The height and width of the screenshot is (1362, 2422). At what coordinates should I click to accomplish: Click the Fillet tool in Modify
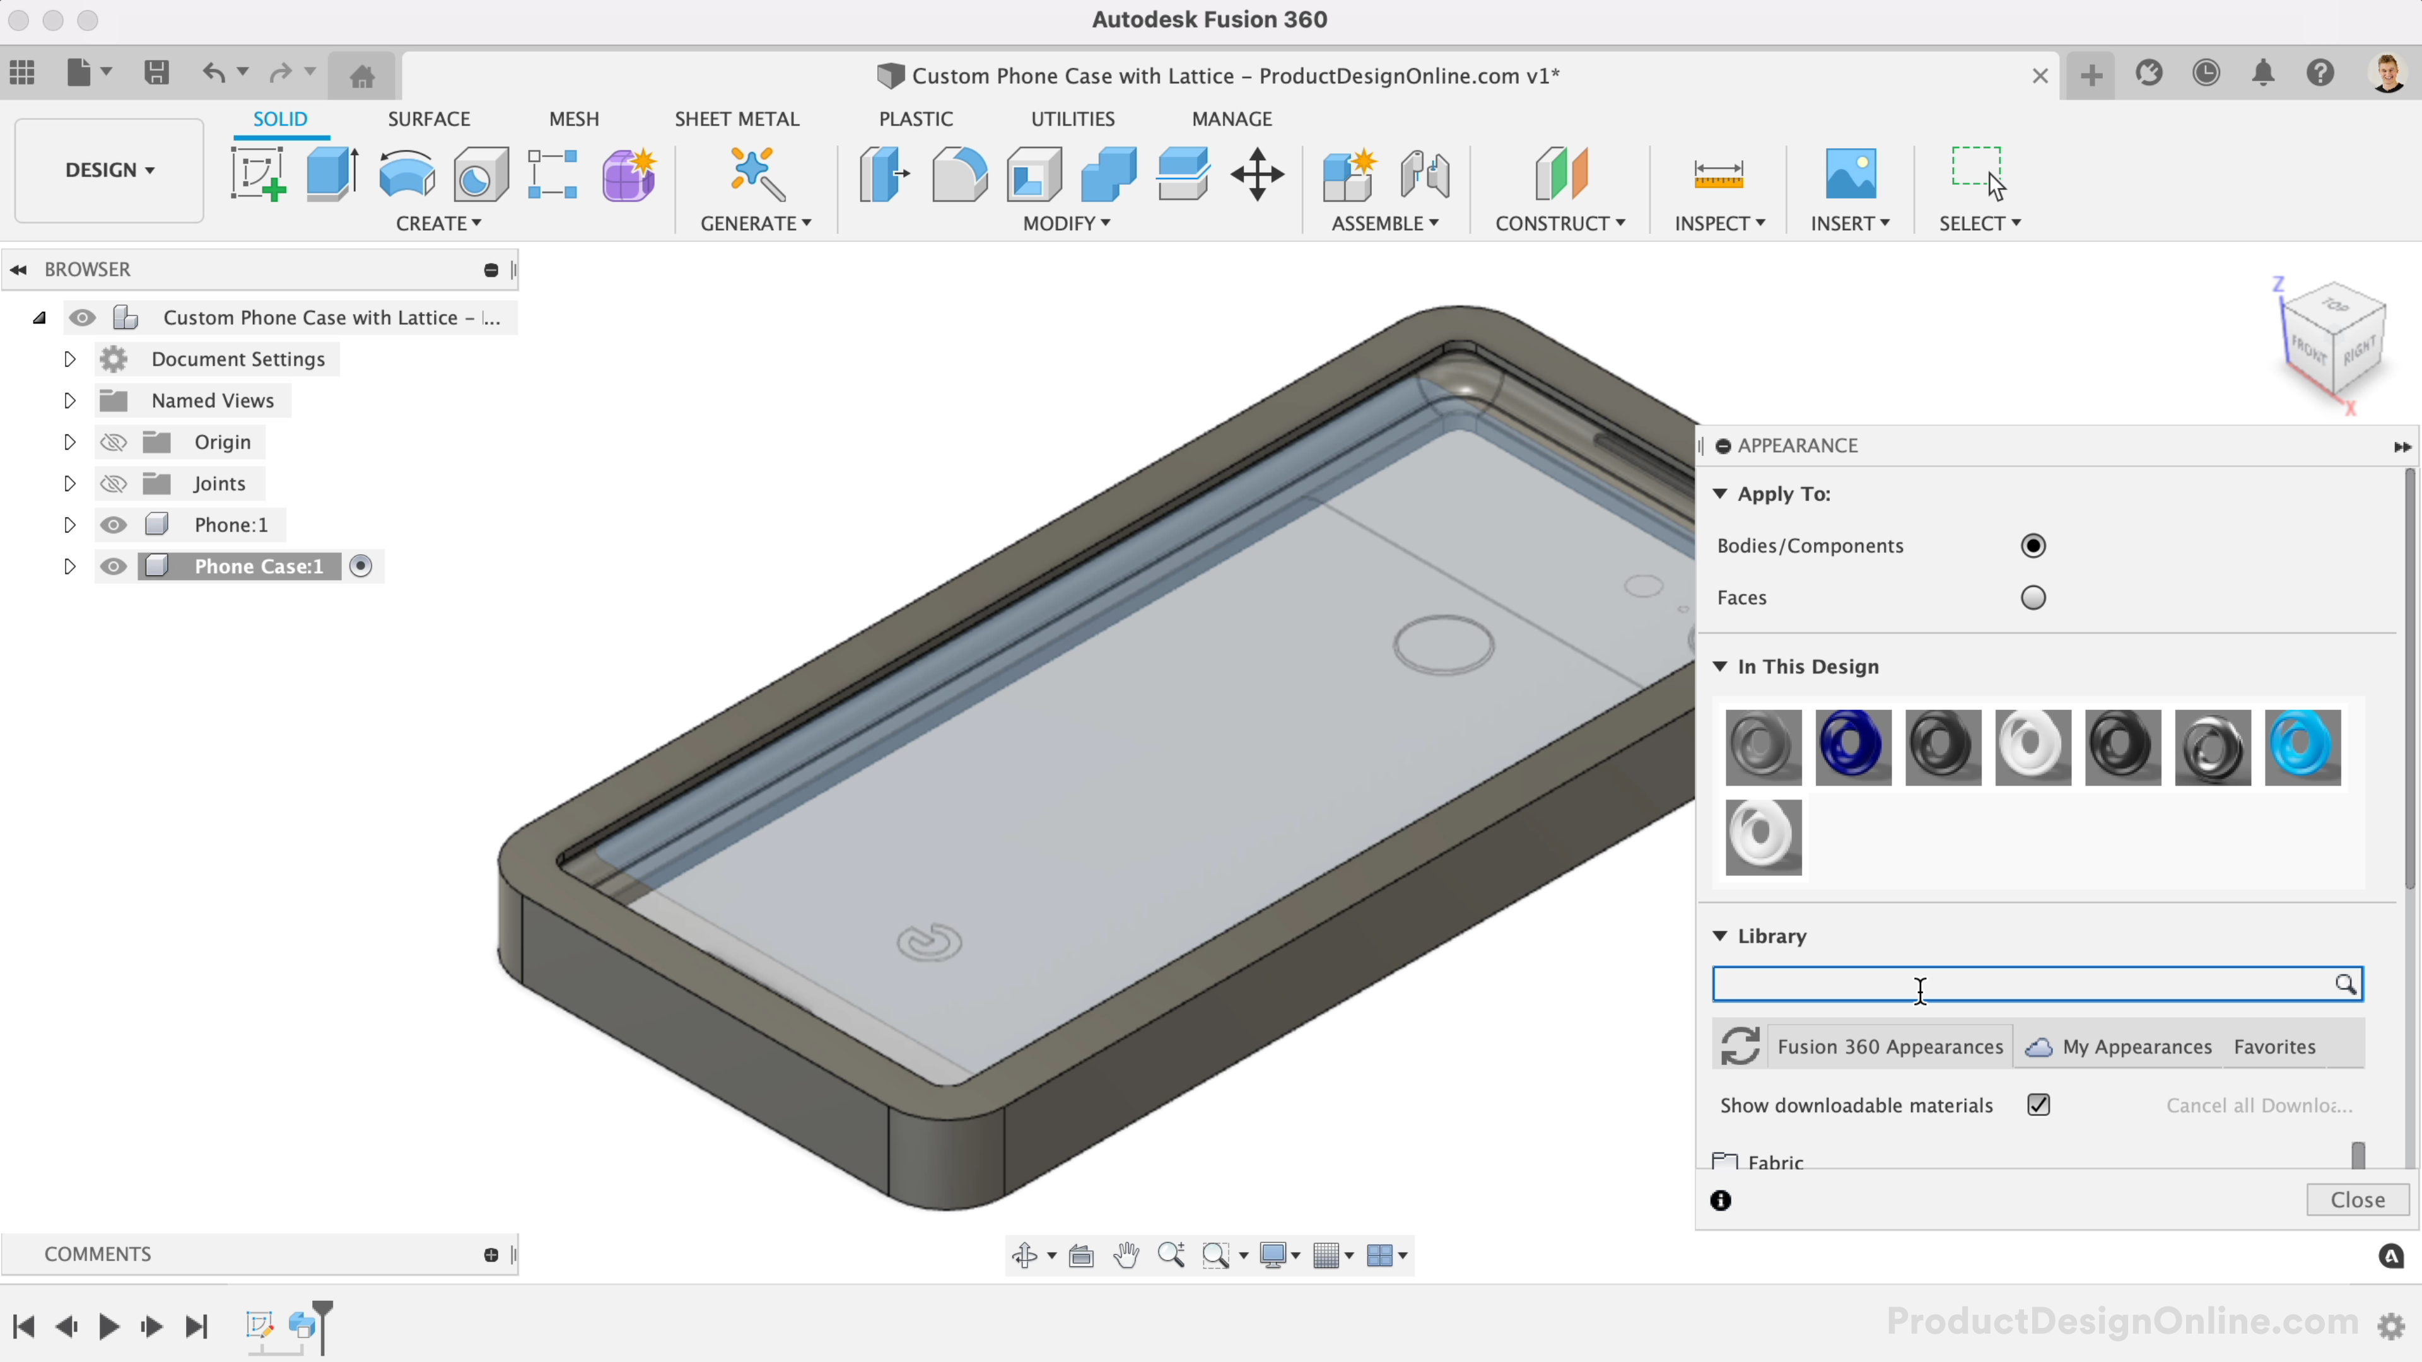[958, 174]
